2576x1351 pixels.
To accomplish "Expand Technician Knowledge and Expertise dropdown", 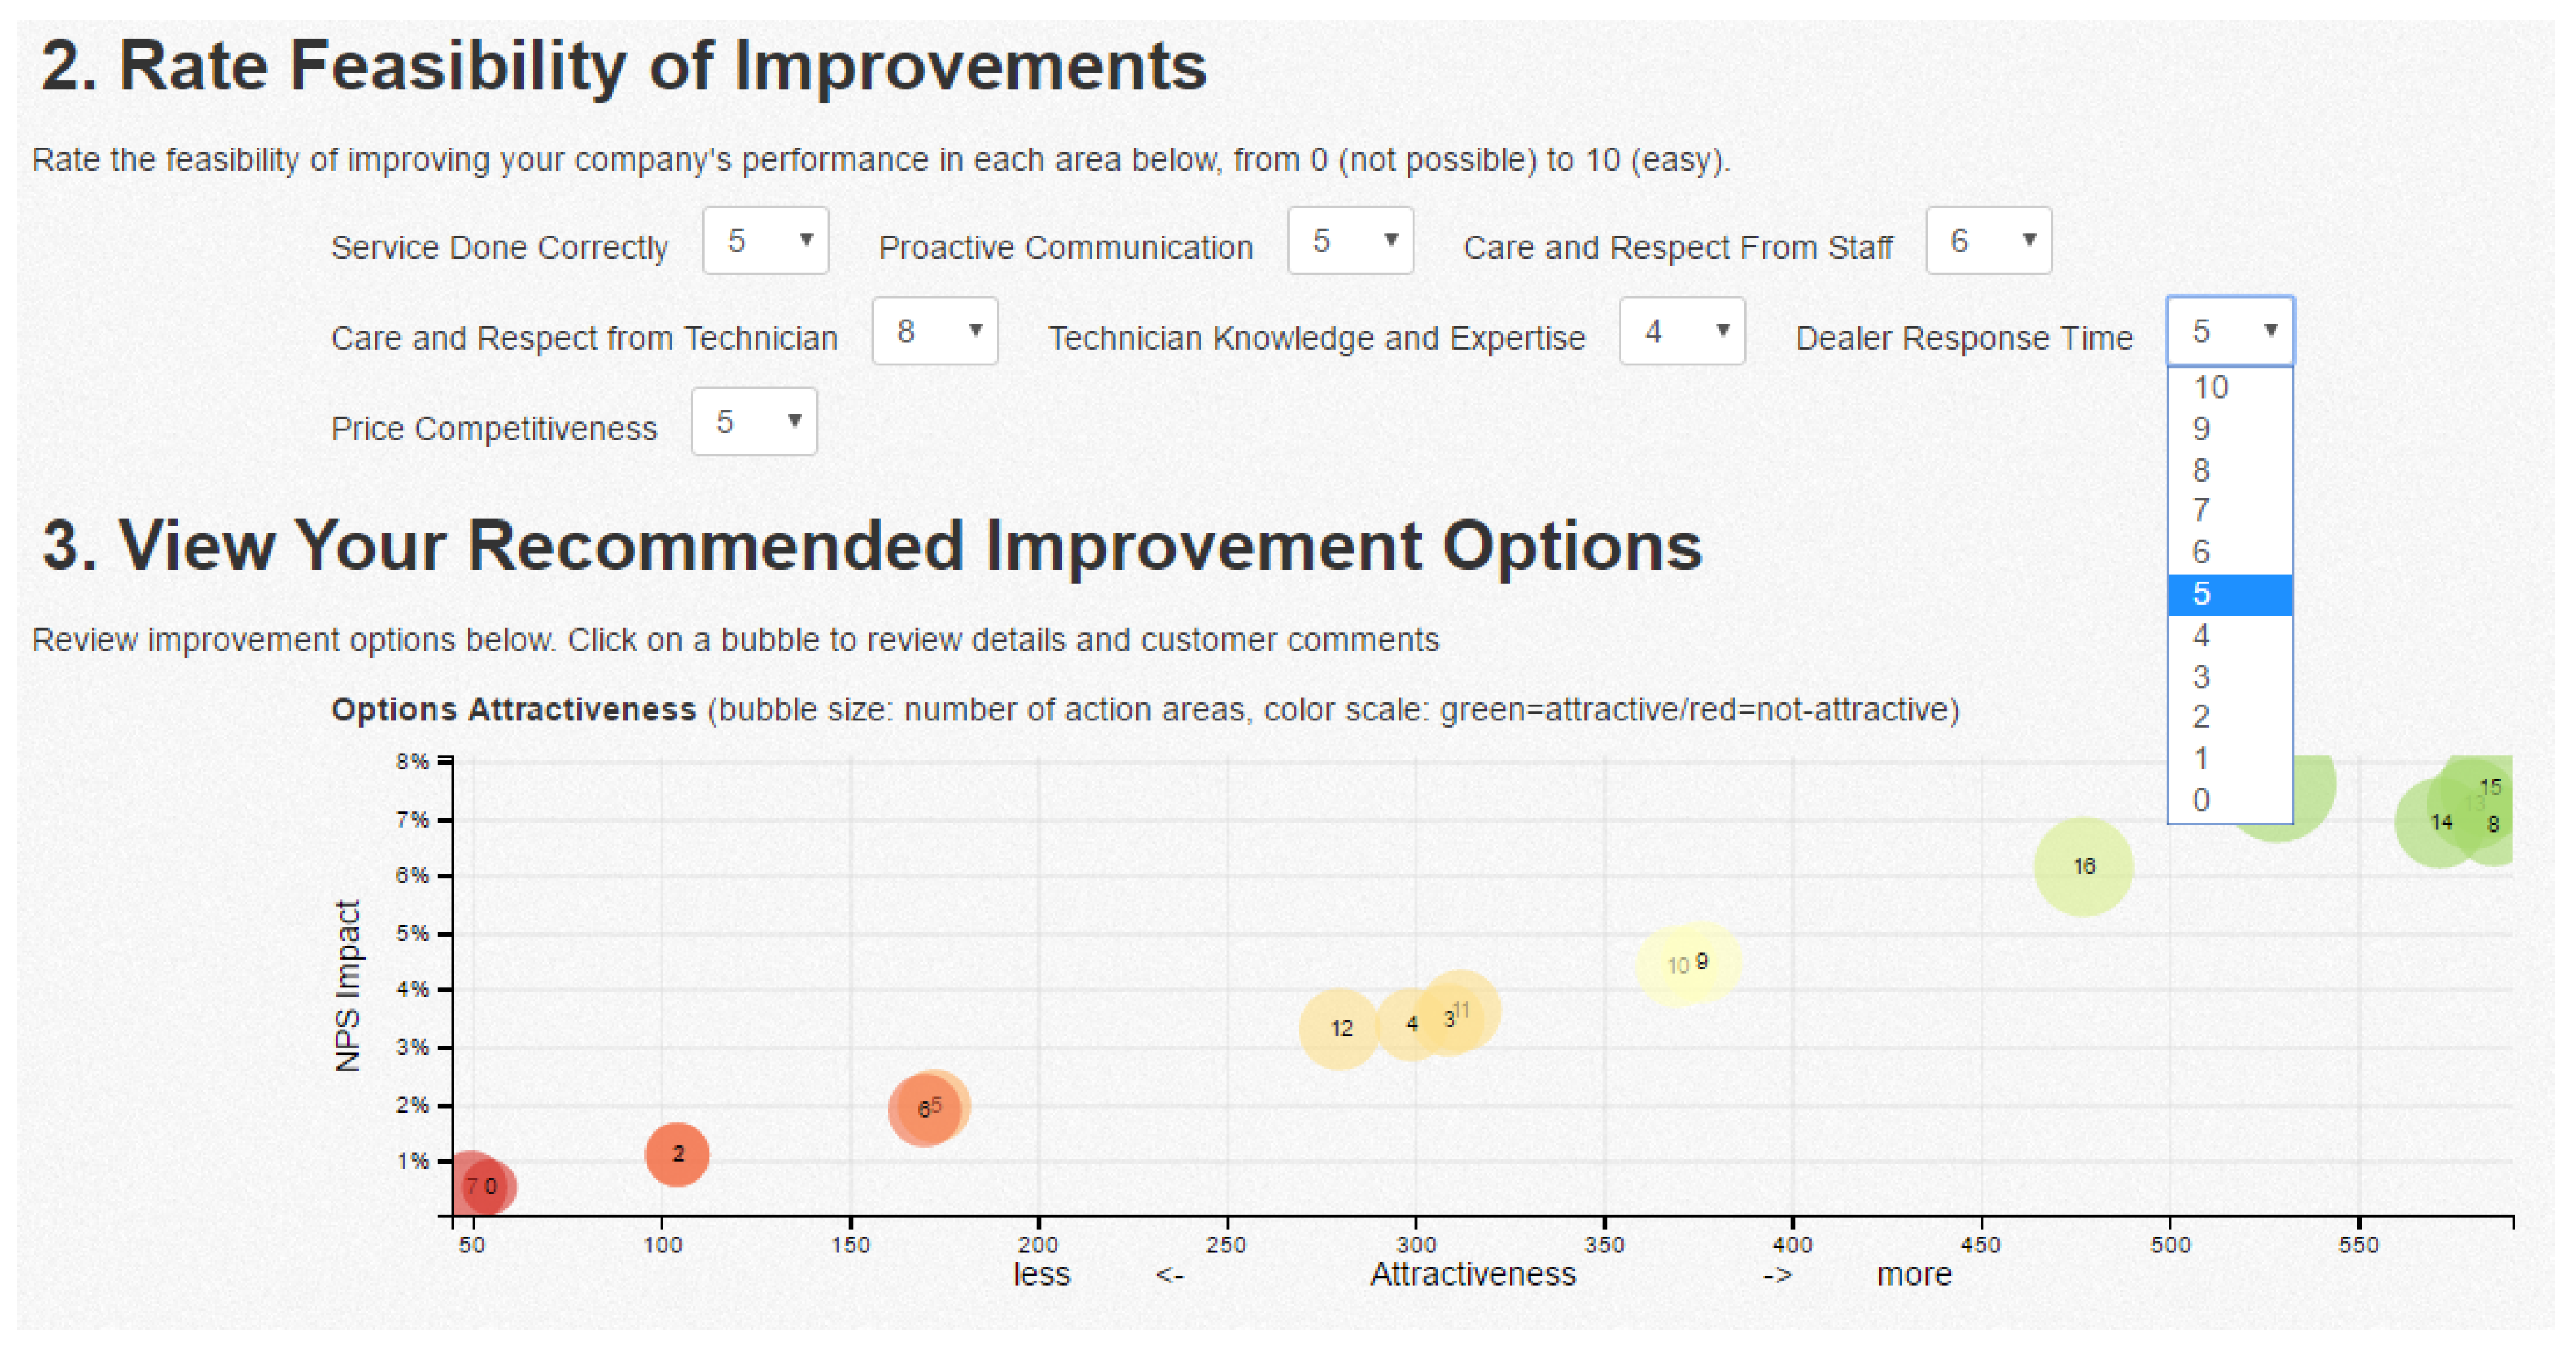I will [1681, 331].
